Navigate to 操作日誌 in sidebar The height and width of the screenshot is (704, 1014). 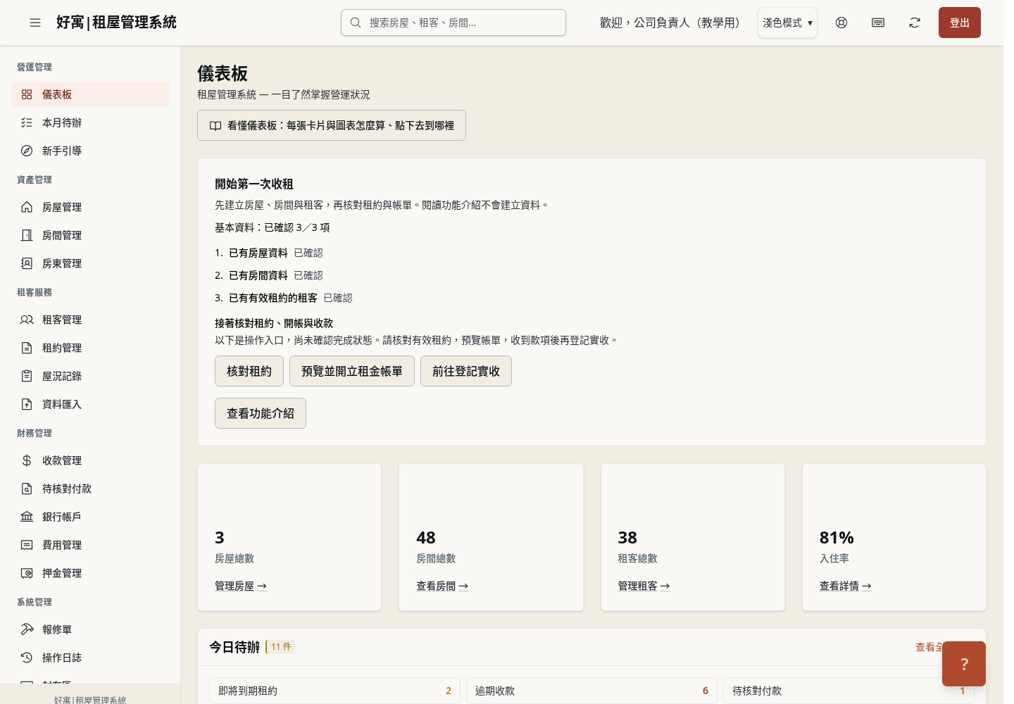tap(90, 658)
